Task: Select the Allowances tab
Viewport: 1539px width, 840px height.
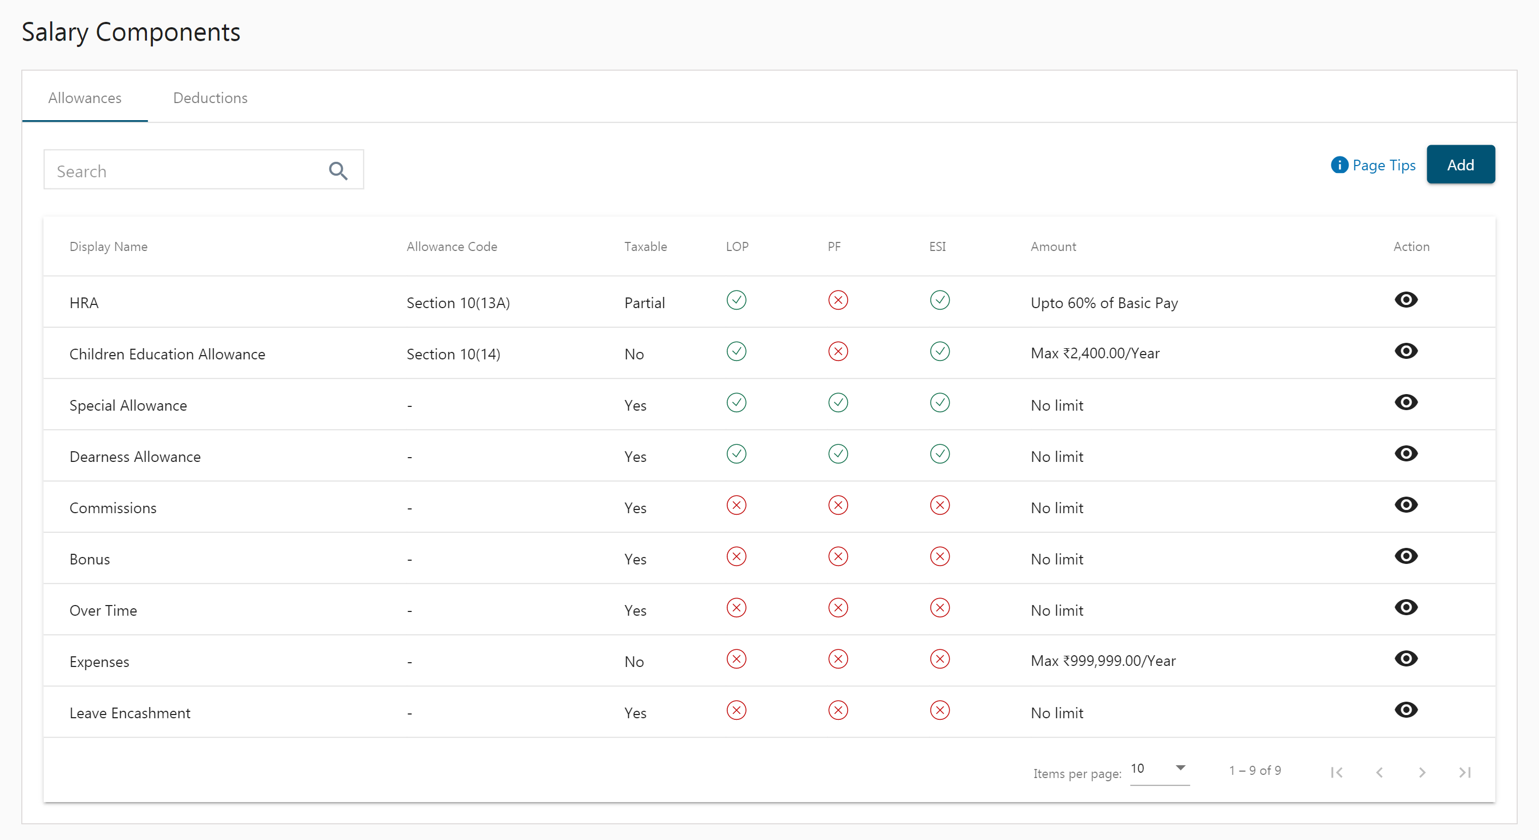Action: tap(85, 97)
